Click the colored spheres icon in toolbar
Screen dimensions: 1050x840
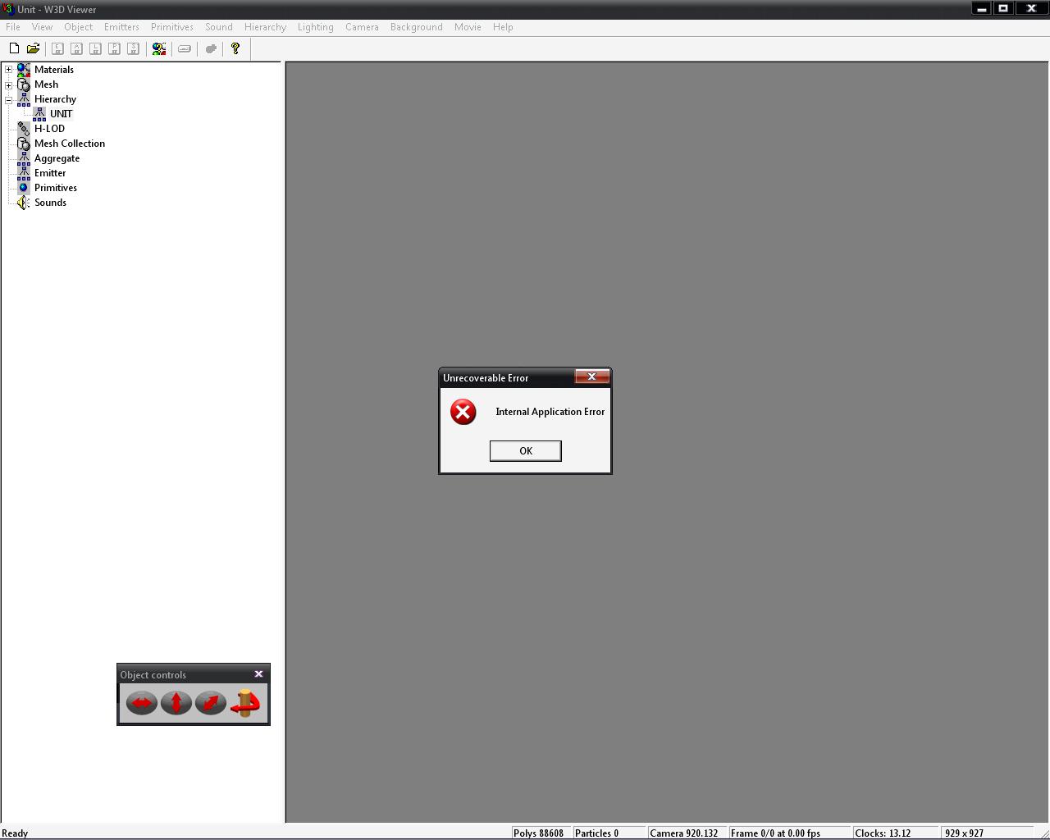(x=159, y=49)
